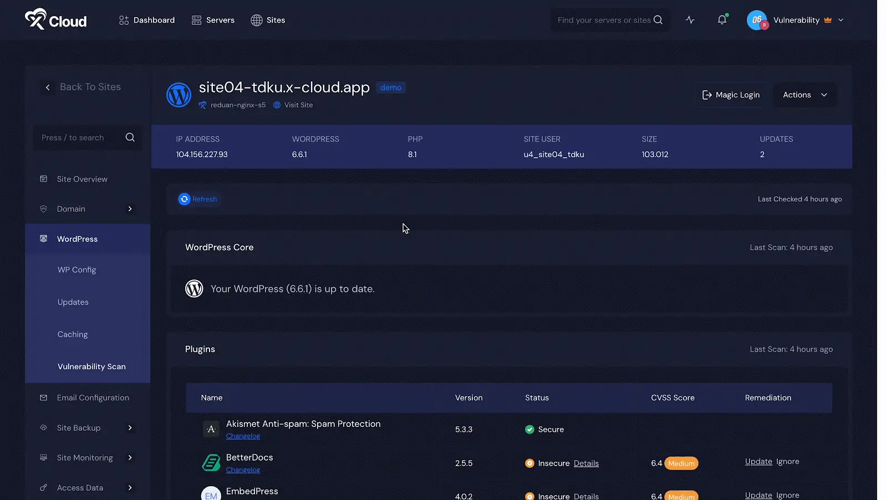Click the WordPress Core logo icon
The width and height of the screenshot is (887, 500).
click(194, 288)
